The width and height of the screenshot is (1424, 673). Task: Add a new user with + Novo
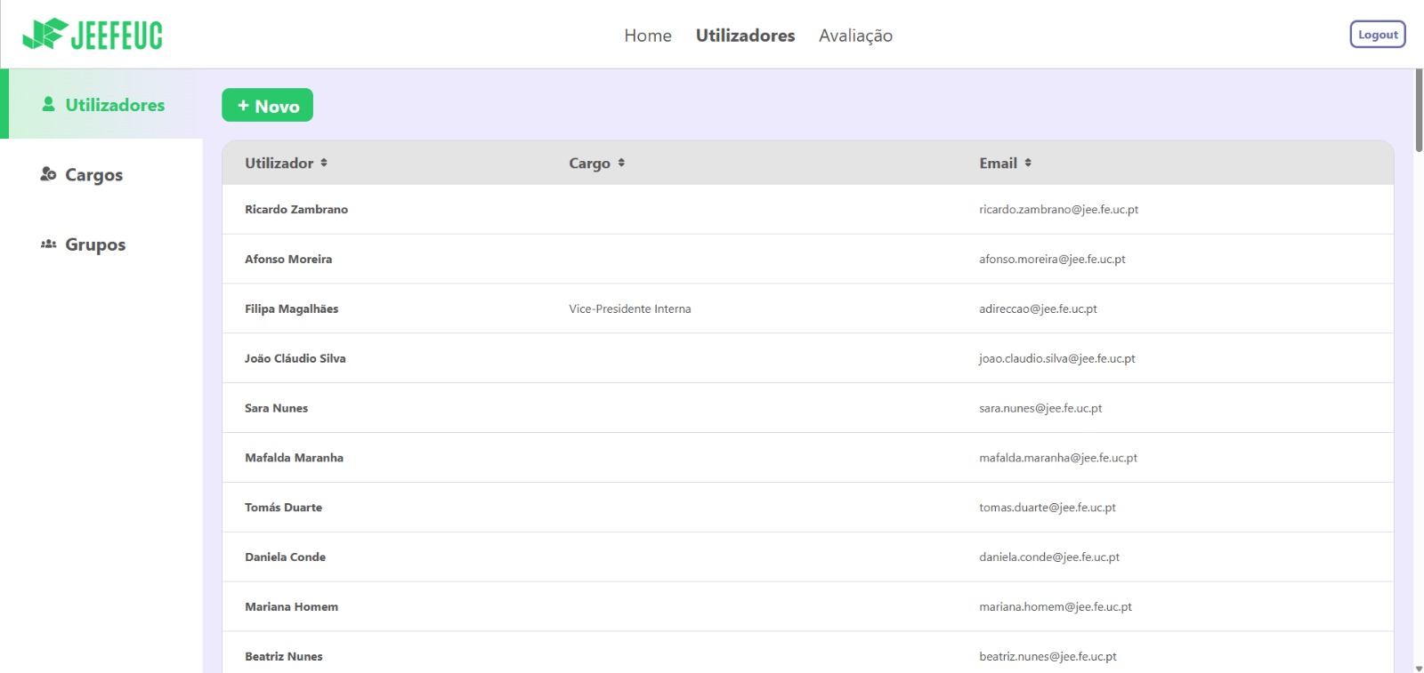267,105
